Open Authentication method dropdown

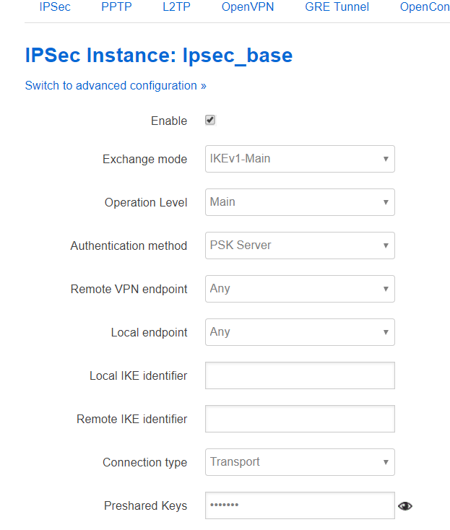tap(300, 246)
